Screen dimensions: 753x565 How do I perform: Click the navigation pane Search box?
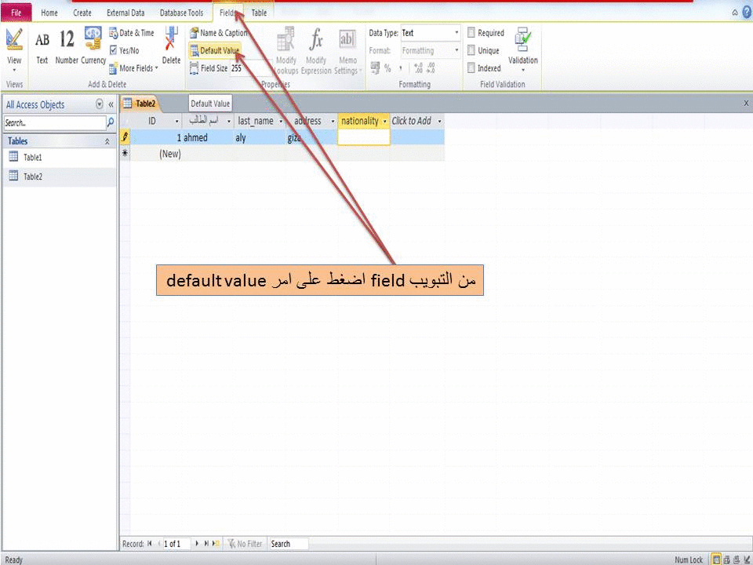pos(51,122)
